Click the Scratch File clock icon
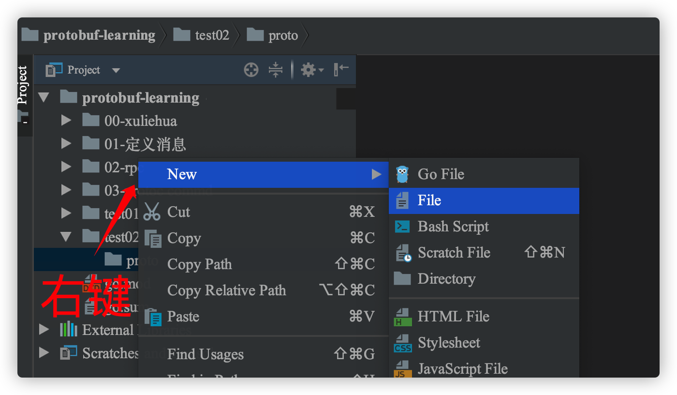 (x=402, y=252)
